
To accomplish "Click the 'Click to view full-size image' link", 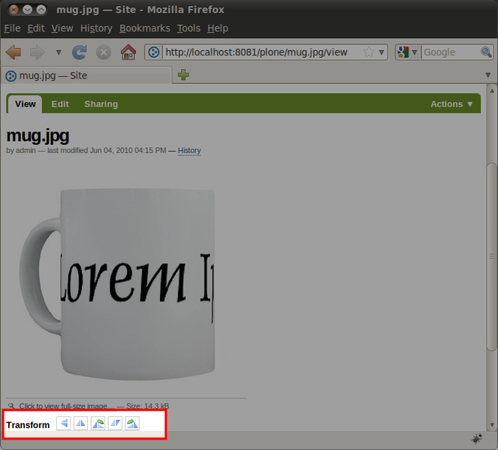I will click(x=67, y=406).
